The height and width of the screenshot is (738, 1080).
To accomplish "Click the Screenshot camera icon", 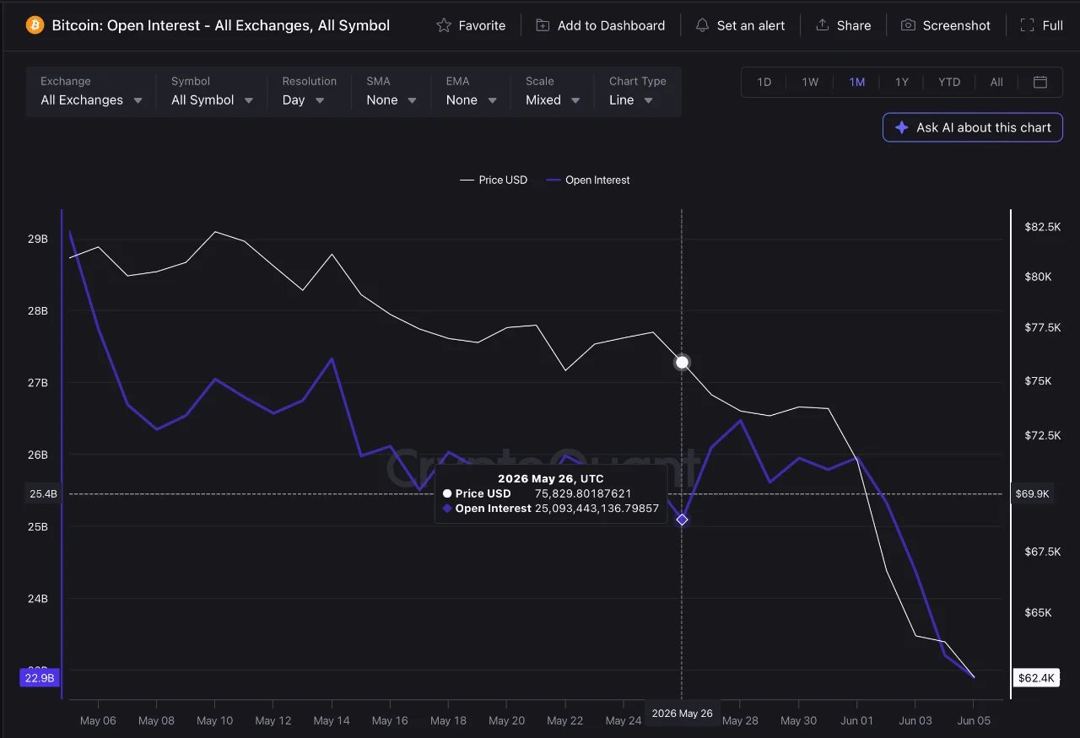I will pyautogui.click(x=908, y=25).
